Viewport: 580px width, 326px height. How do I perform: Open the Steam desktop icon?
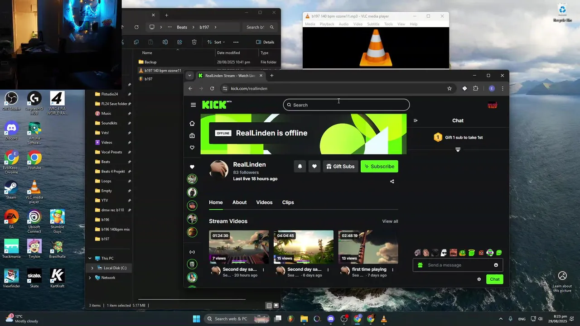pyautogui.click(x=11, y=190)
